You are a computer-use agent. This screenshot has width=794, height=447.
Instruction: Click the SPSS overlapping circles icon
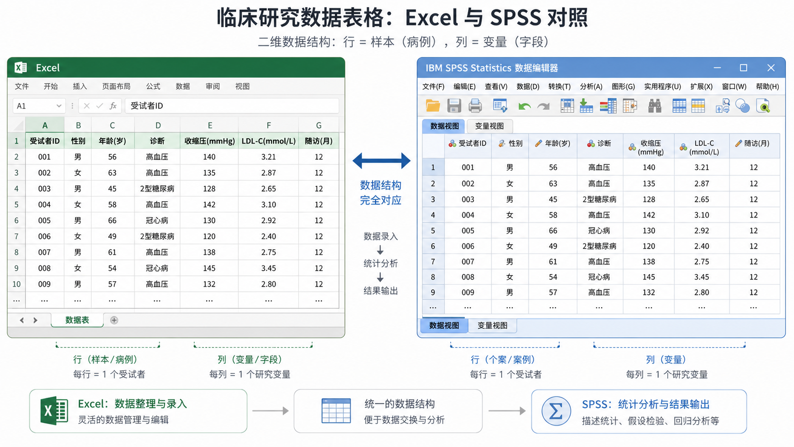point(742,106)
